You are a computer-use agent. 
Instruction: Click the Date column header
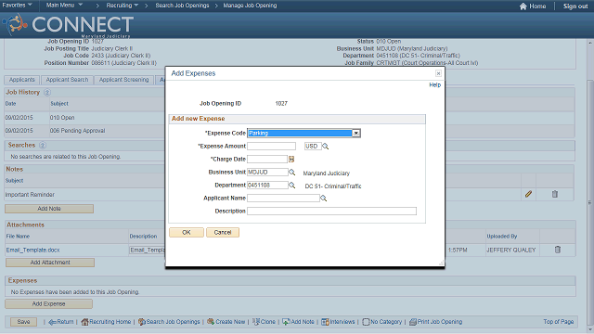[x=10, y=103]
